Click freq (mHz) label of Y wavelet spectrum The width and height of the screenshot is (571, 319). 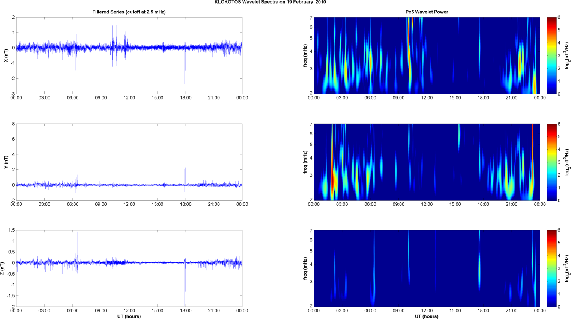[x=305, y=162]
